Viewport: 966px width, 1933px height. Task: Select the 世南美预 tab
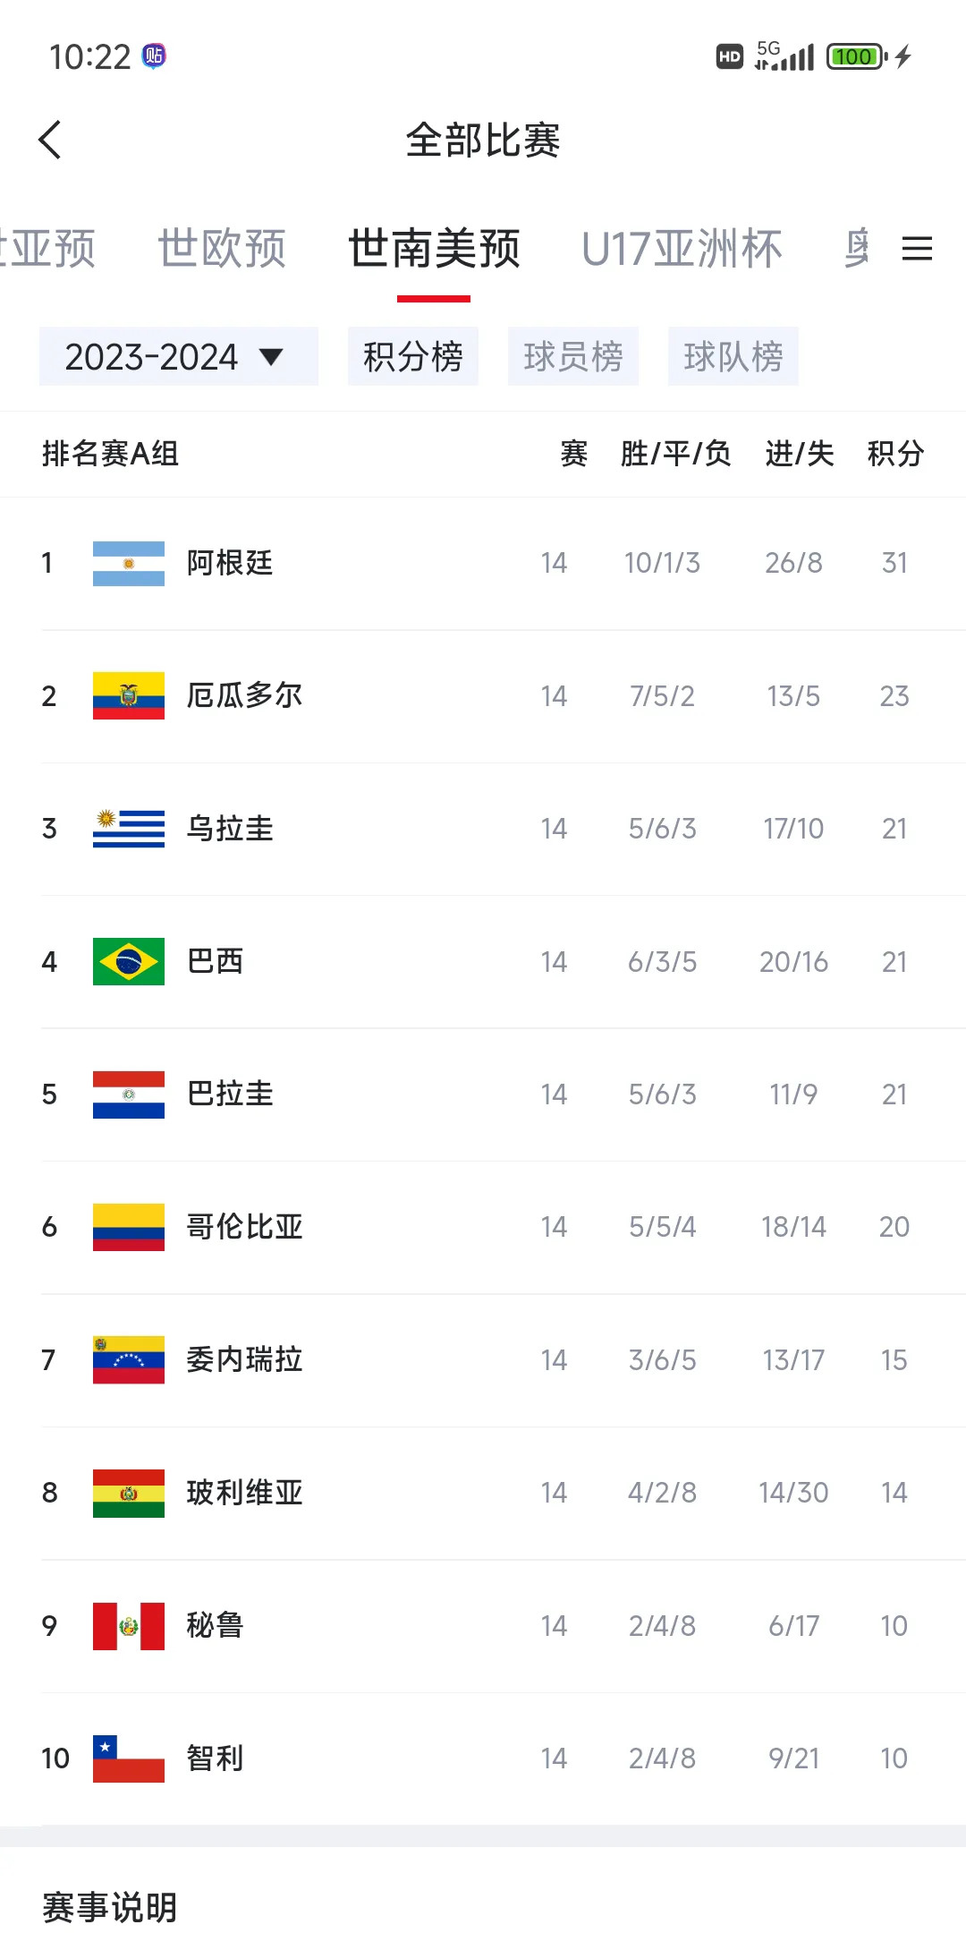[434, 248]
